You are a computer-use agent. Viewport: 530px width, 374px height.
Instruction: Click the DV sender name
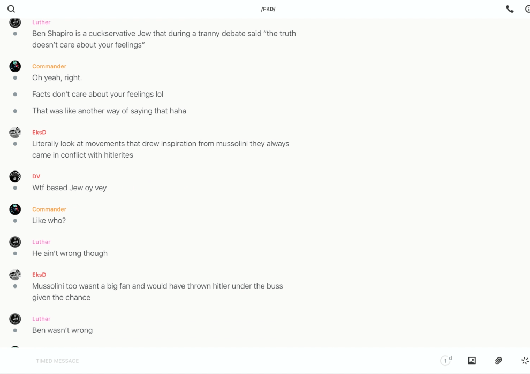click(x=36, y=176)
